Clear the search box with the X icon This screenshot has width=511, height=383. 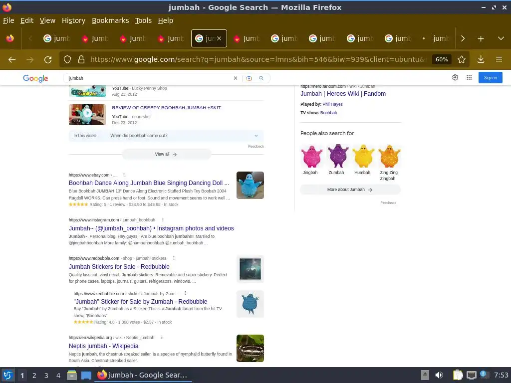point(236,78)
